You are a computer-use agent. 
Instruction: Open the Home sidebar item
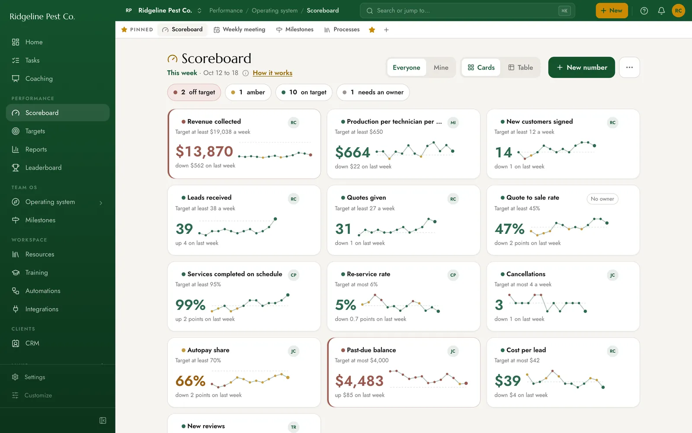click(x=58, y=42)
